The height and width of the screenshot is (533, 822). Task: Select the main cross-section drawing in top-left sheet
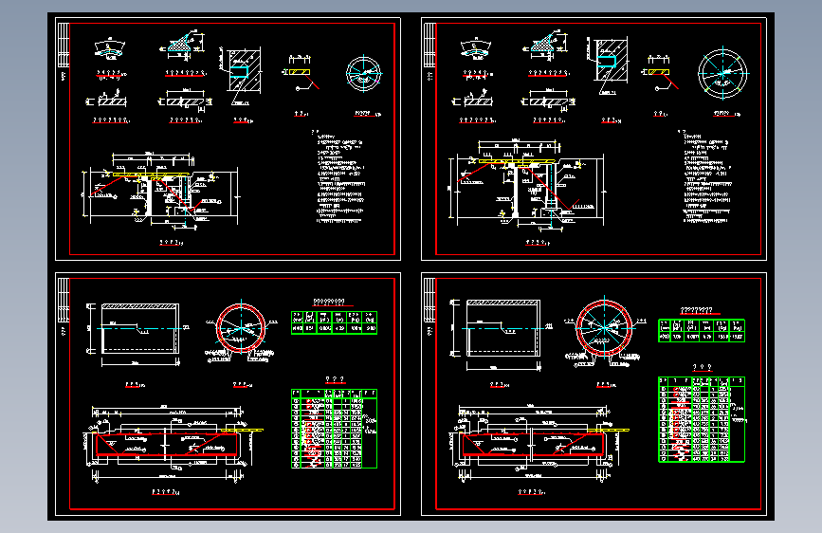pyautogui.click(x=160, y=191)
